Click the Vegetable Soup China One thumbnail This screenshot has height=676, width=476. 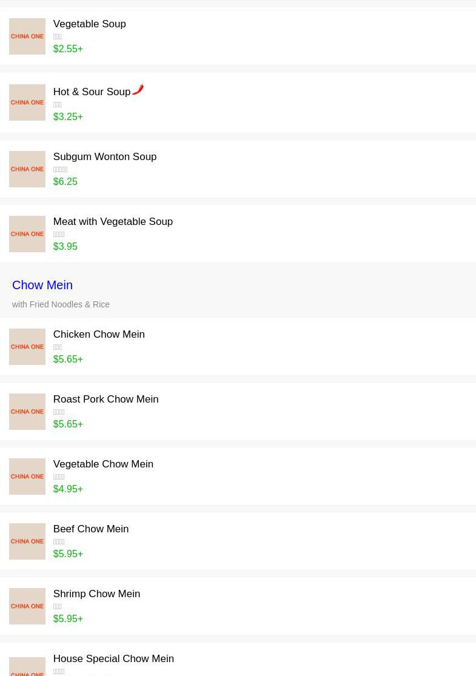27,36
